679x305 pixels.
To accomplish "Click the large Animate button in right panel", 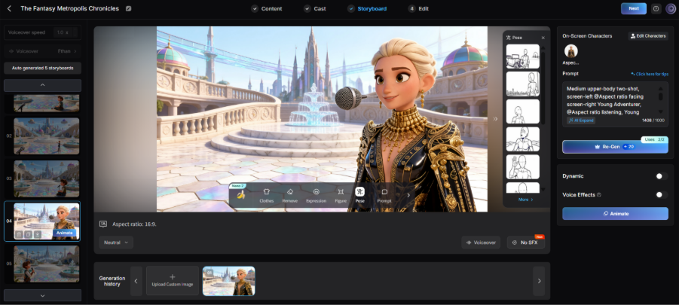I will 615,213.
